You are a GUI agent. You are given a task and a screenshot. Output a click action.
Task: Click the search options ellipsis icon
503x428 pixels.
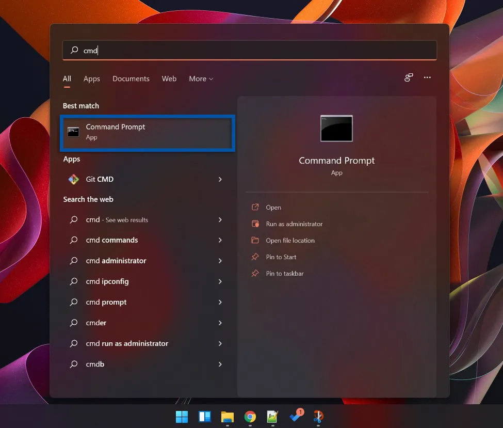[427, 77]
